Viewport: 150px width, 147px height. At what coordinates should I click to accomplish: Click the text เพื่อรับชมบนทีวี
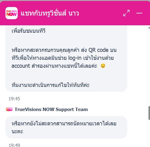click(29, 31)
